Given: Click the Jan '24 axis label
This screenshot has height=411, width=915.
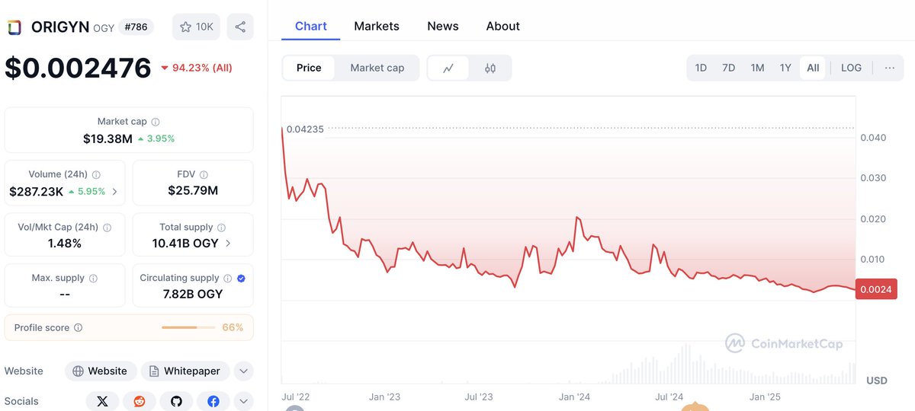Looking at the screenshot, I should click(x=574, y=397).
